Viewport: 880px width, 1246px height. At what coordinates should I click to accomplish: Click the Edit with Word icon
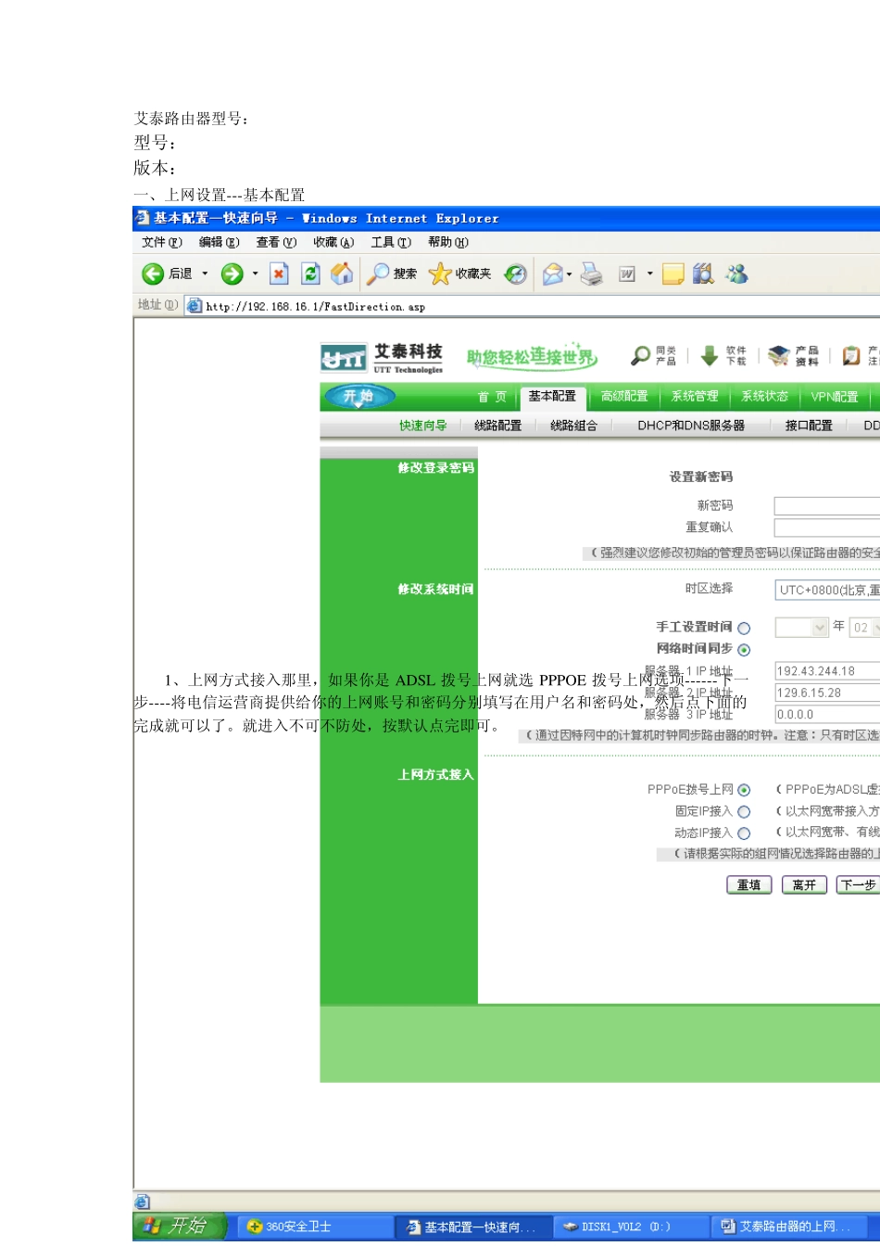627,274
